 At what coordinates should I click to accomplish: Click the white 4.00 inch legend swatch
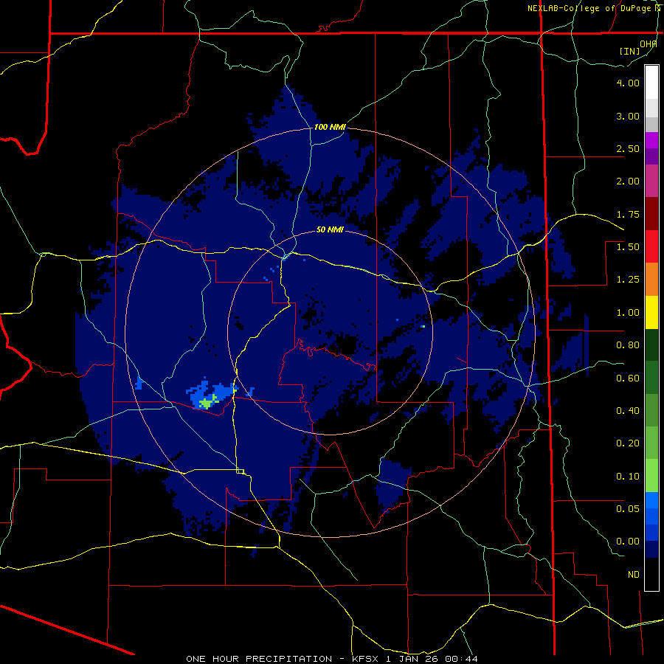pyautogui.click(x=651, y=82)
